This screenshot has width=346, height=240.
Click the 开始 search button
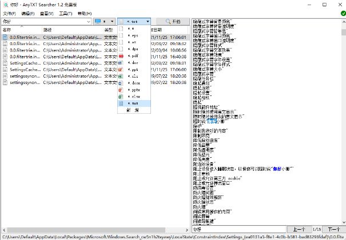(173, 21)
